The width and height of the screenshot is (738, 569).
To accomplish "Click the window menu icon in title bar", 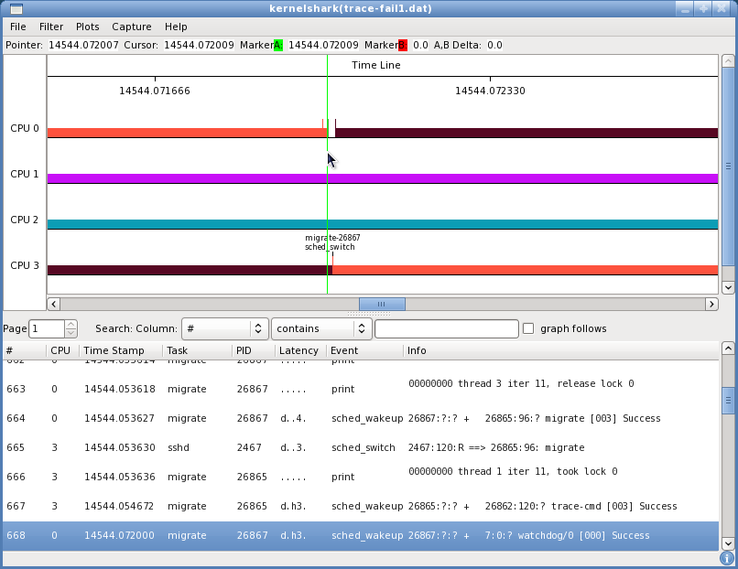I will pos(16,9).
